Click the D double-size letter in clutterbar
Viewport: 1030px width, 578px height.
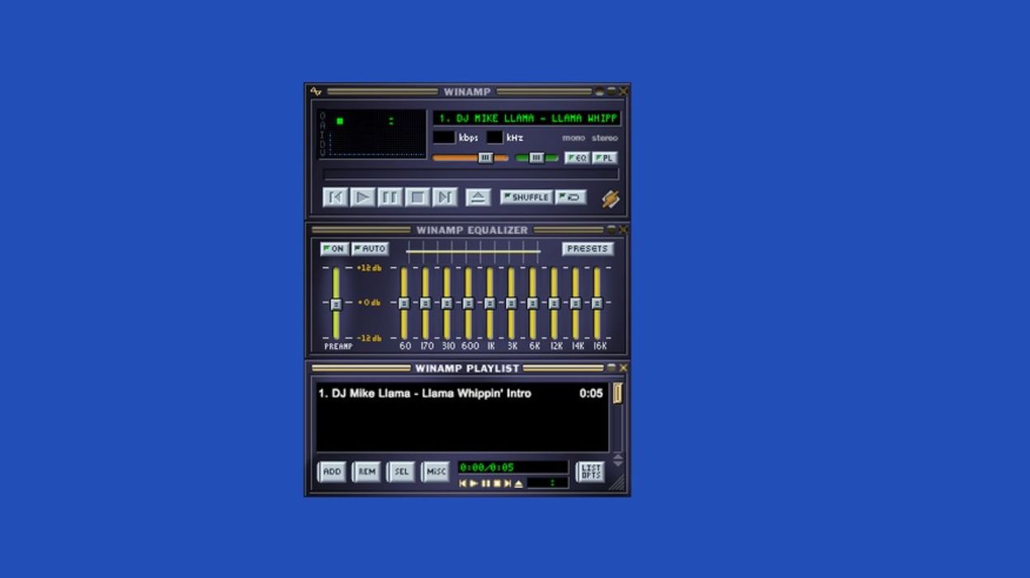point(323,143)
